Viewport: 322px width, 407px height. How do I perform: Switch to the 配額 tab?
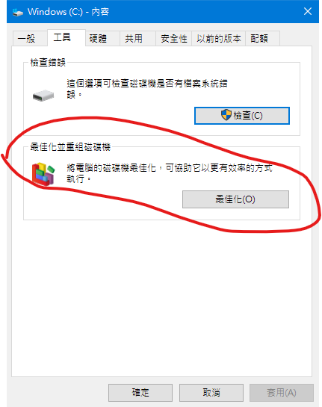click(x=262, y=39)
